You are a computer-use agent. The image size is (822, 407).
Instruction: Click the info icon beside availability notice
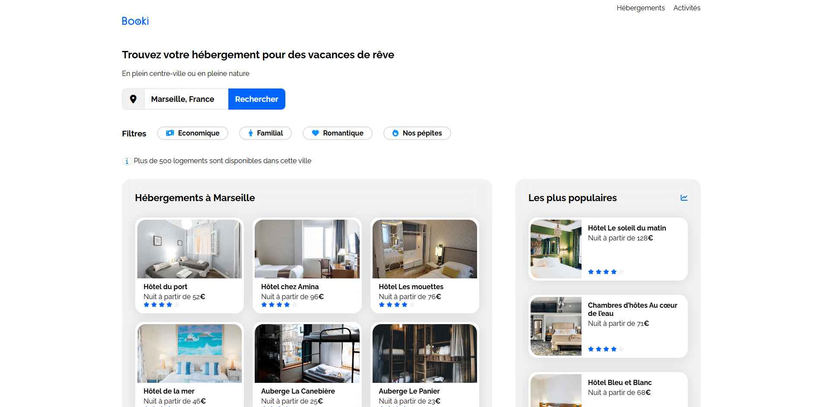(126, 161)
